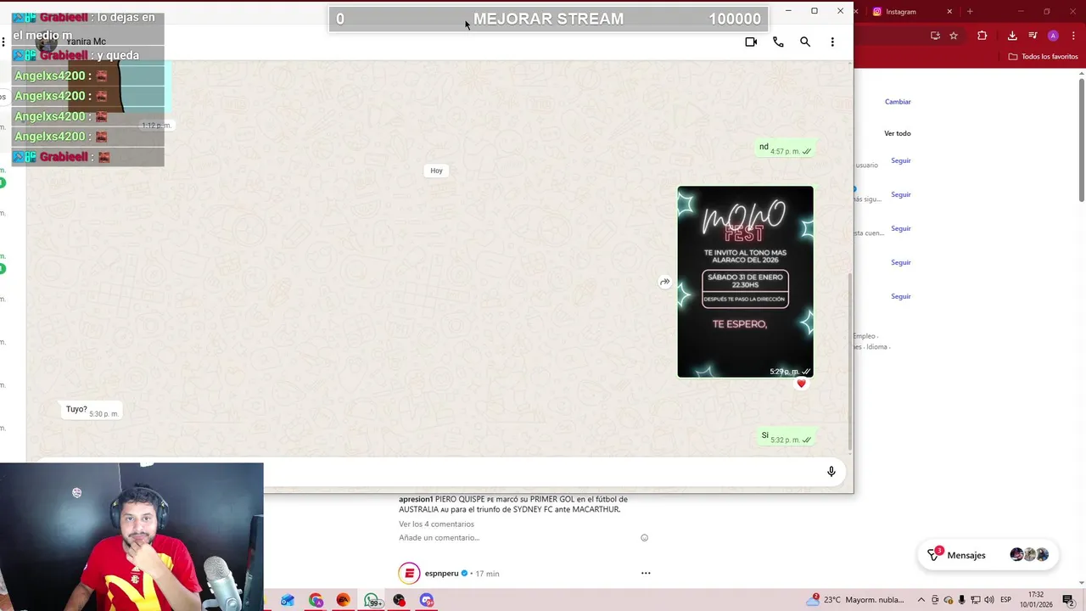Viewport: 1086px width, 611px height.
Task: Click Instagram page vertical scrollbar
Action: [1082, 140]
